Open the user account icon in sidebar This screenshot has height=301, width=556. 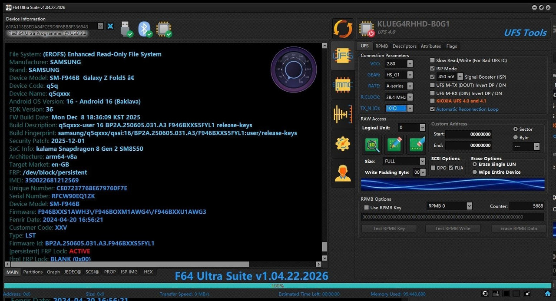[x=343, y=173]
